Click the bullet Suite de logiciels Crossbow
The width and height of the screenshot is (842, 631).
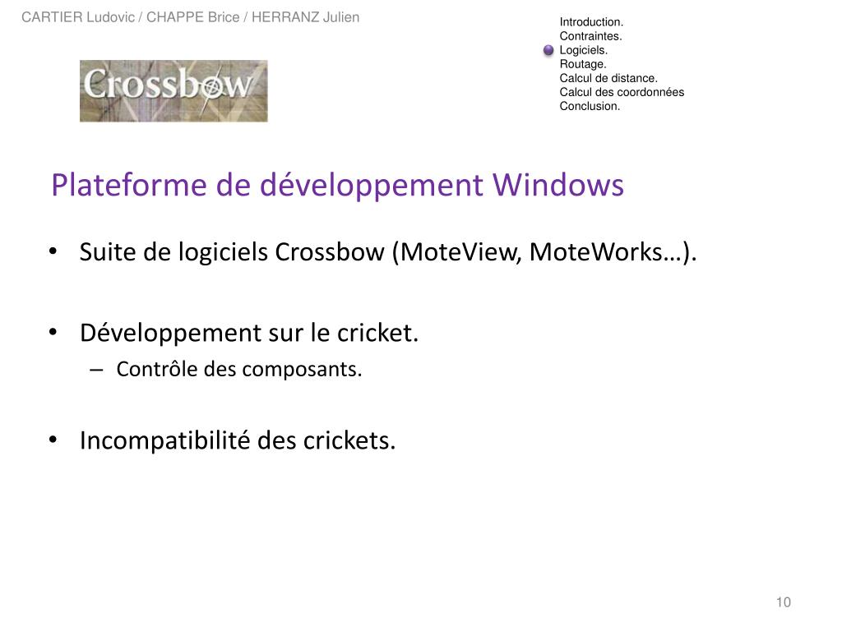(x=388, y=252)
